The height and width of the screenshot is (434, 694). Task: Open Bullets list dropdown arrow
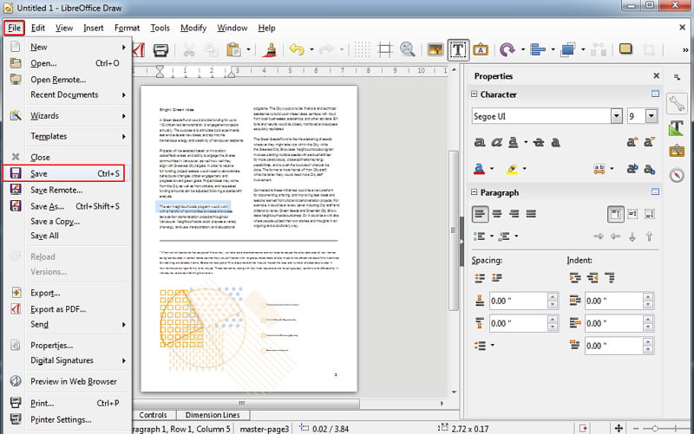(x=492, y=236)
